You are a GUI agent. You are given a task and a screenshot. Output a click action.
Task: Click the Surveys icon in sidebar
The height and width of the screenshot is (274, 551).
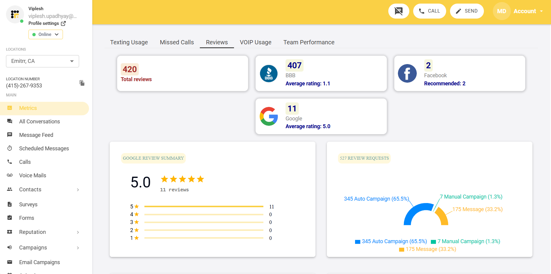(10, 204)
